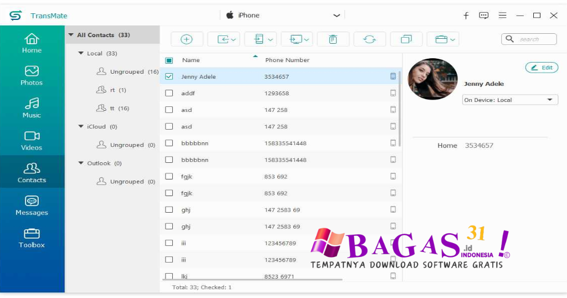Click the export to PC toolbar icon
Screen dimensions: 567x298
296,39
